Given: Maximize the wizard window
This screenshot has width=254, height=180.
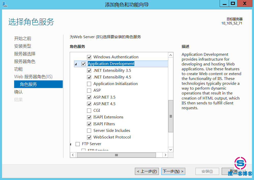Looking at the screenshot, I should pyautogui.click(x=233, y=3).
